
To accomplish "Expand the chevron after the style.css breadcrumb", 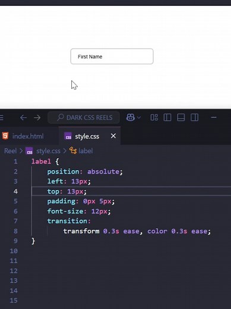I will [x=65, y=151].
